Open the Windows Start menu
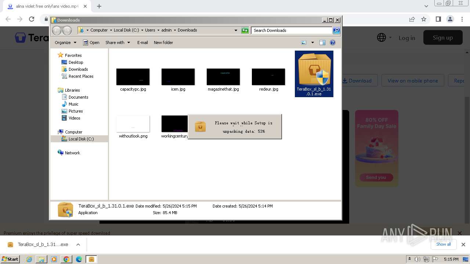Image resolution: width=470 pixels, height=264 pixels. (x=10, y=259)
